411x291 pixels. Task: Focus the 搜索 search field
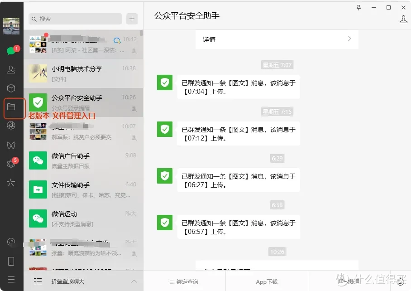75,19
